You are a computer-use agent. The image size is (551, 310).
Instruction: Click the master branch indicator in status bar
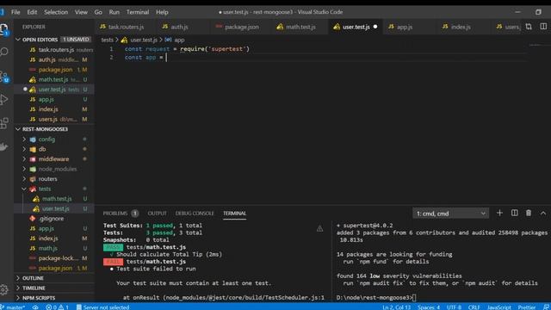click(14, 307)
